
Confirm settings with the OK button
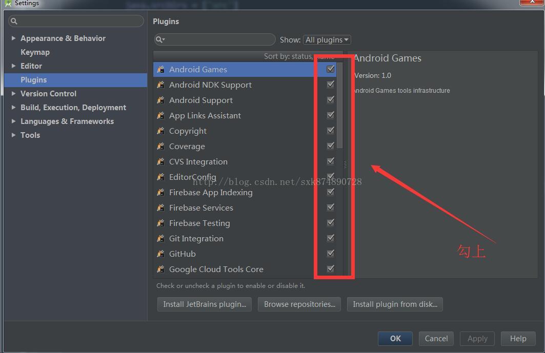click(395, 339)
